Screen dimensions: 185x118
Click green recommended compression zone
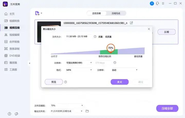[x=109, y=52]
